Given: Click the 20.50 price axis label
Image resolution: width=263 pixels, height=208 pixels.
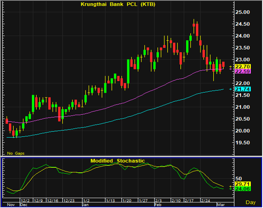Looking at the screenshot, I should (242, 119).
